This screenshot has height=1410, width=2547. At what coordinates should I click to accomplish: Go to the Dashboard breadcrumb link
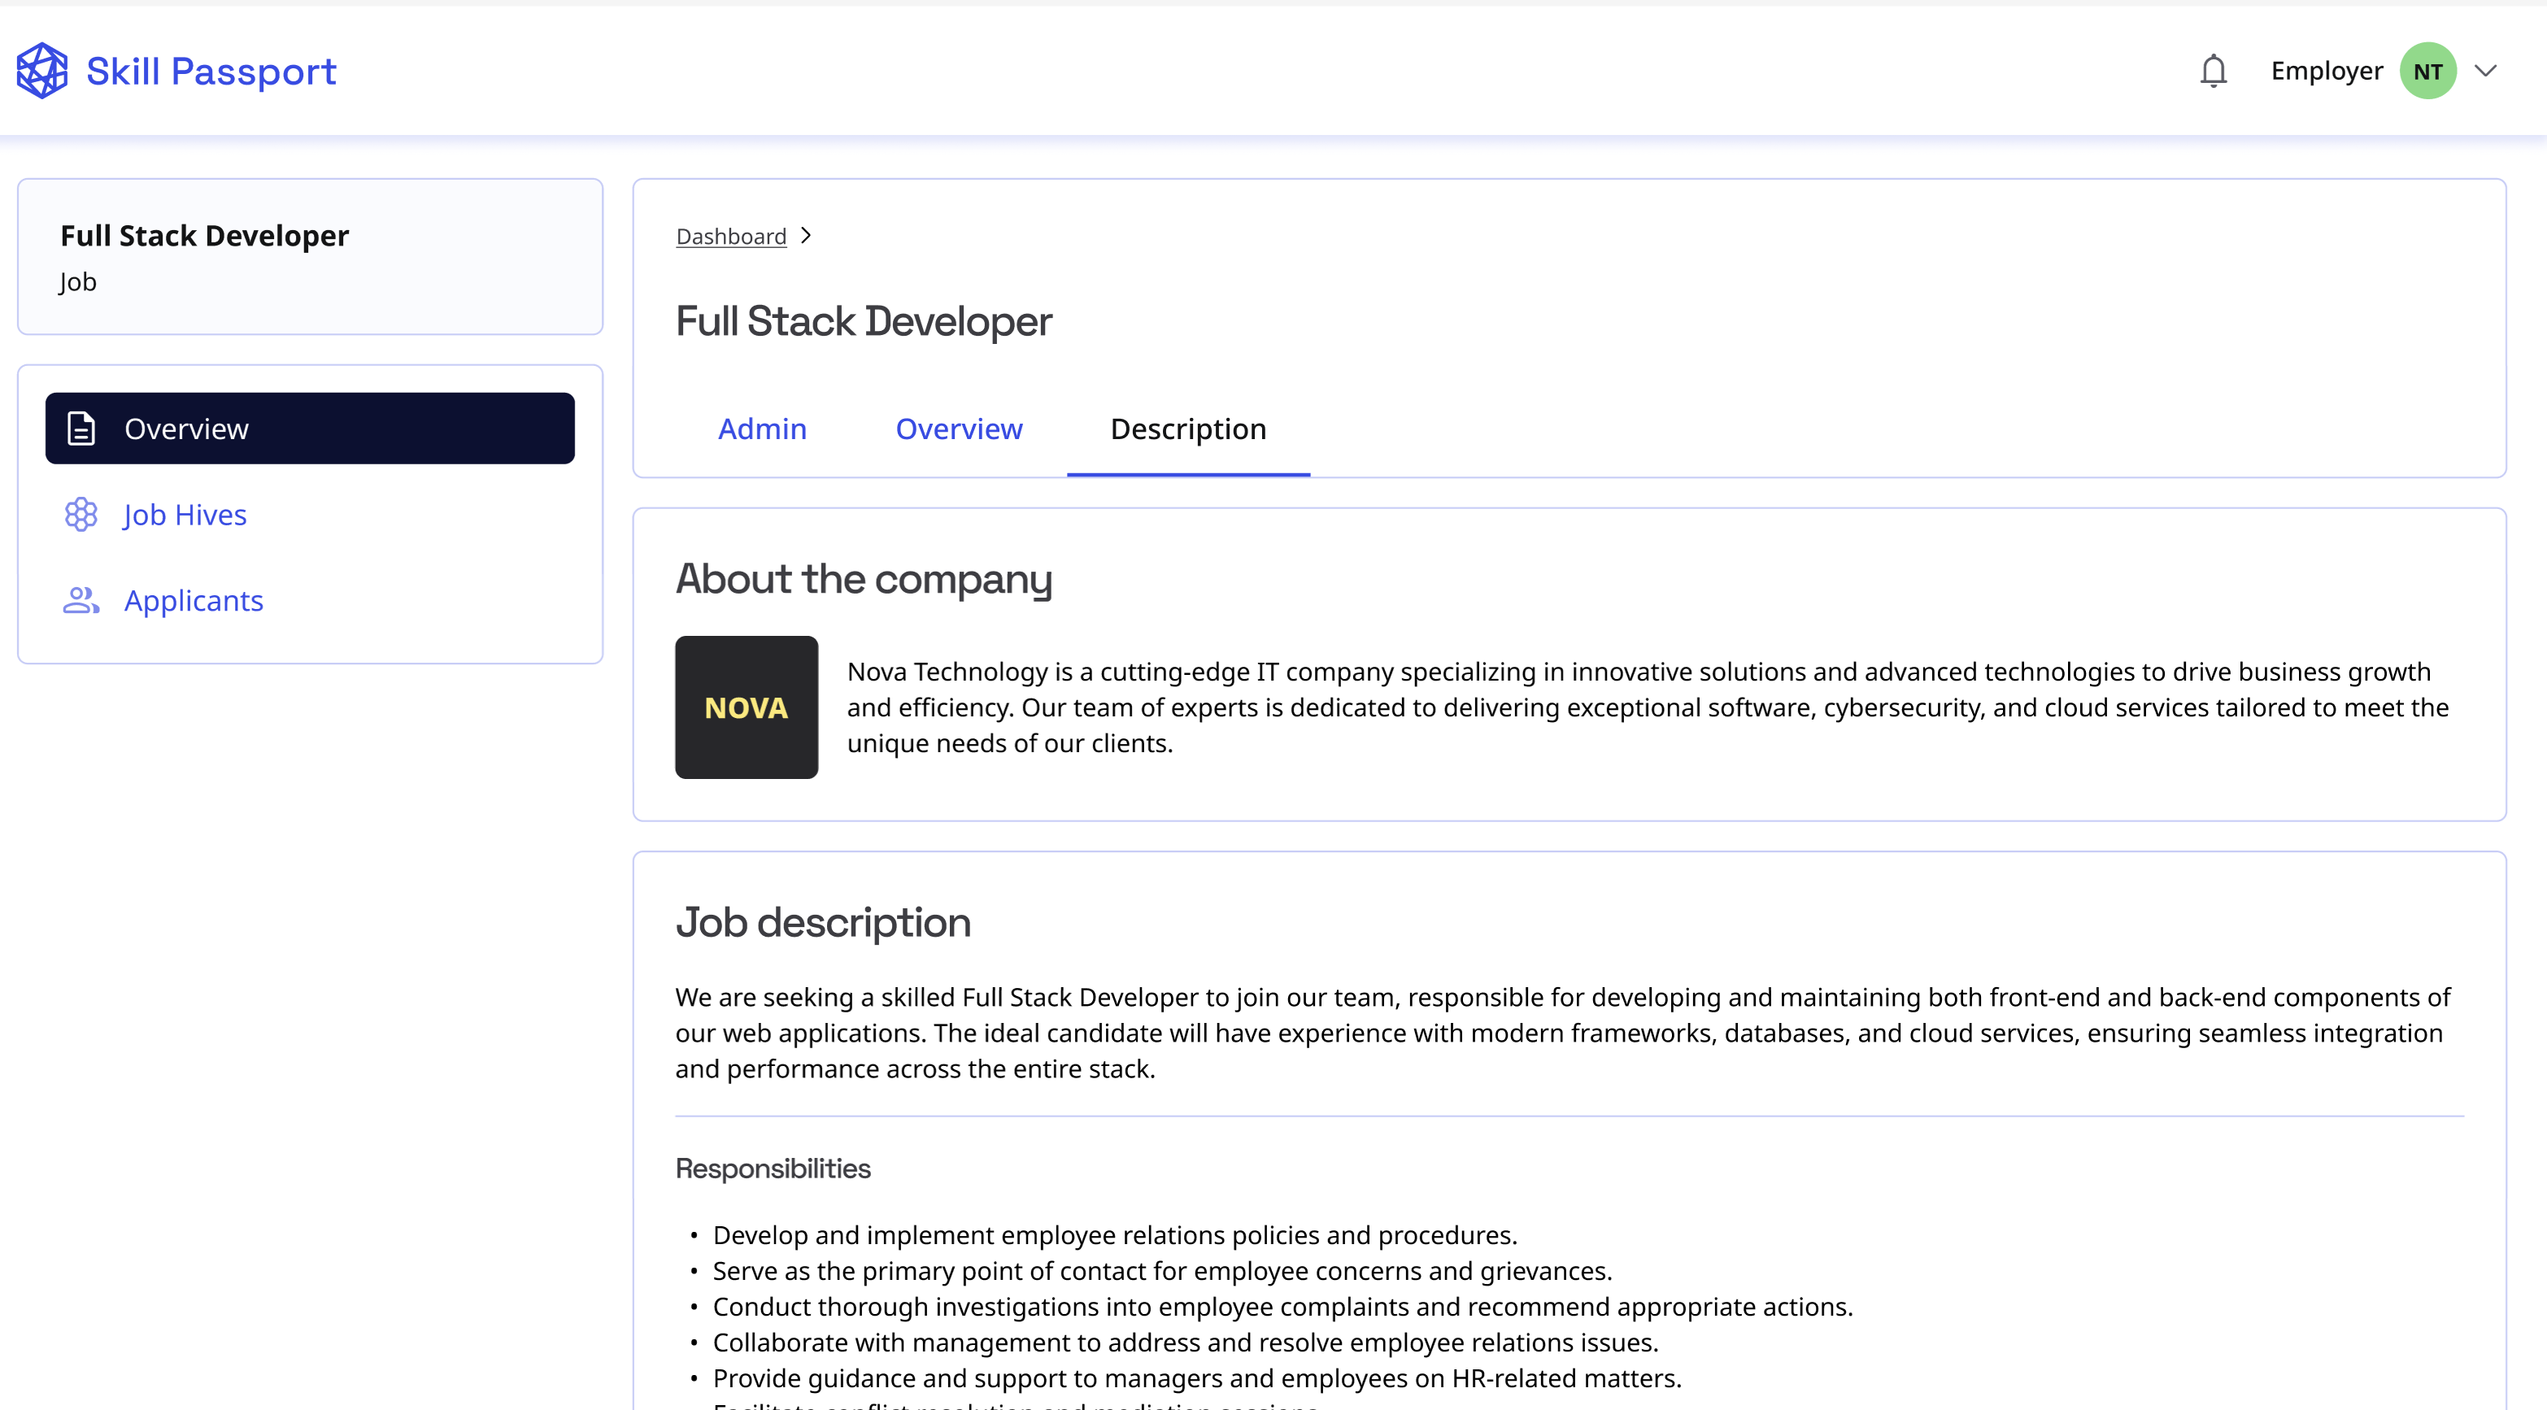point(731,237)
